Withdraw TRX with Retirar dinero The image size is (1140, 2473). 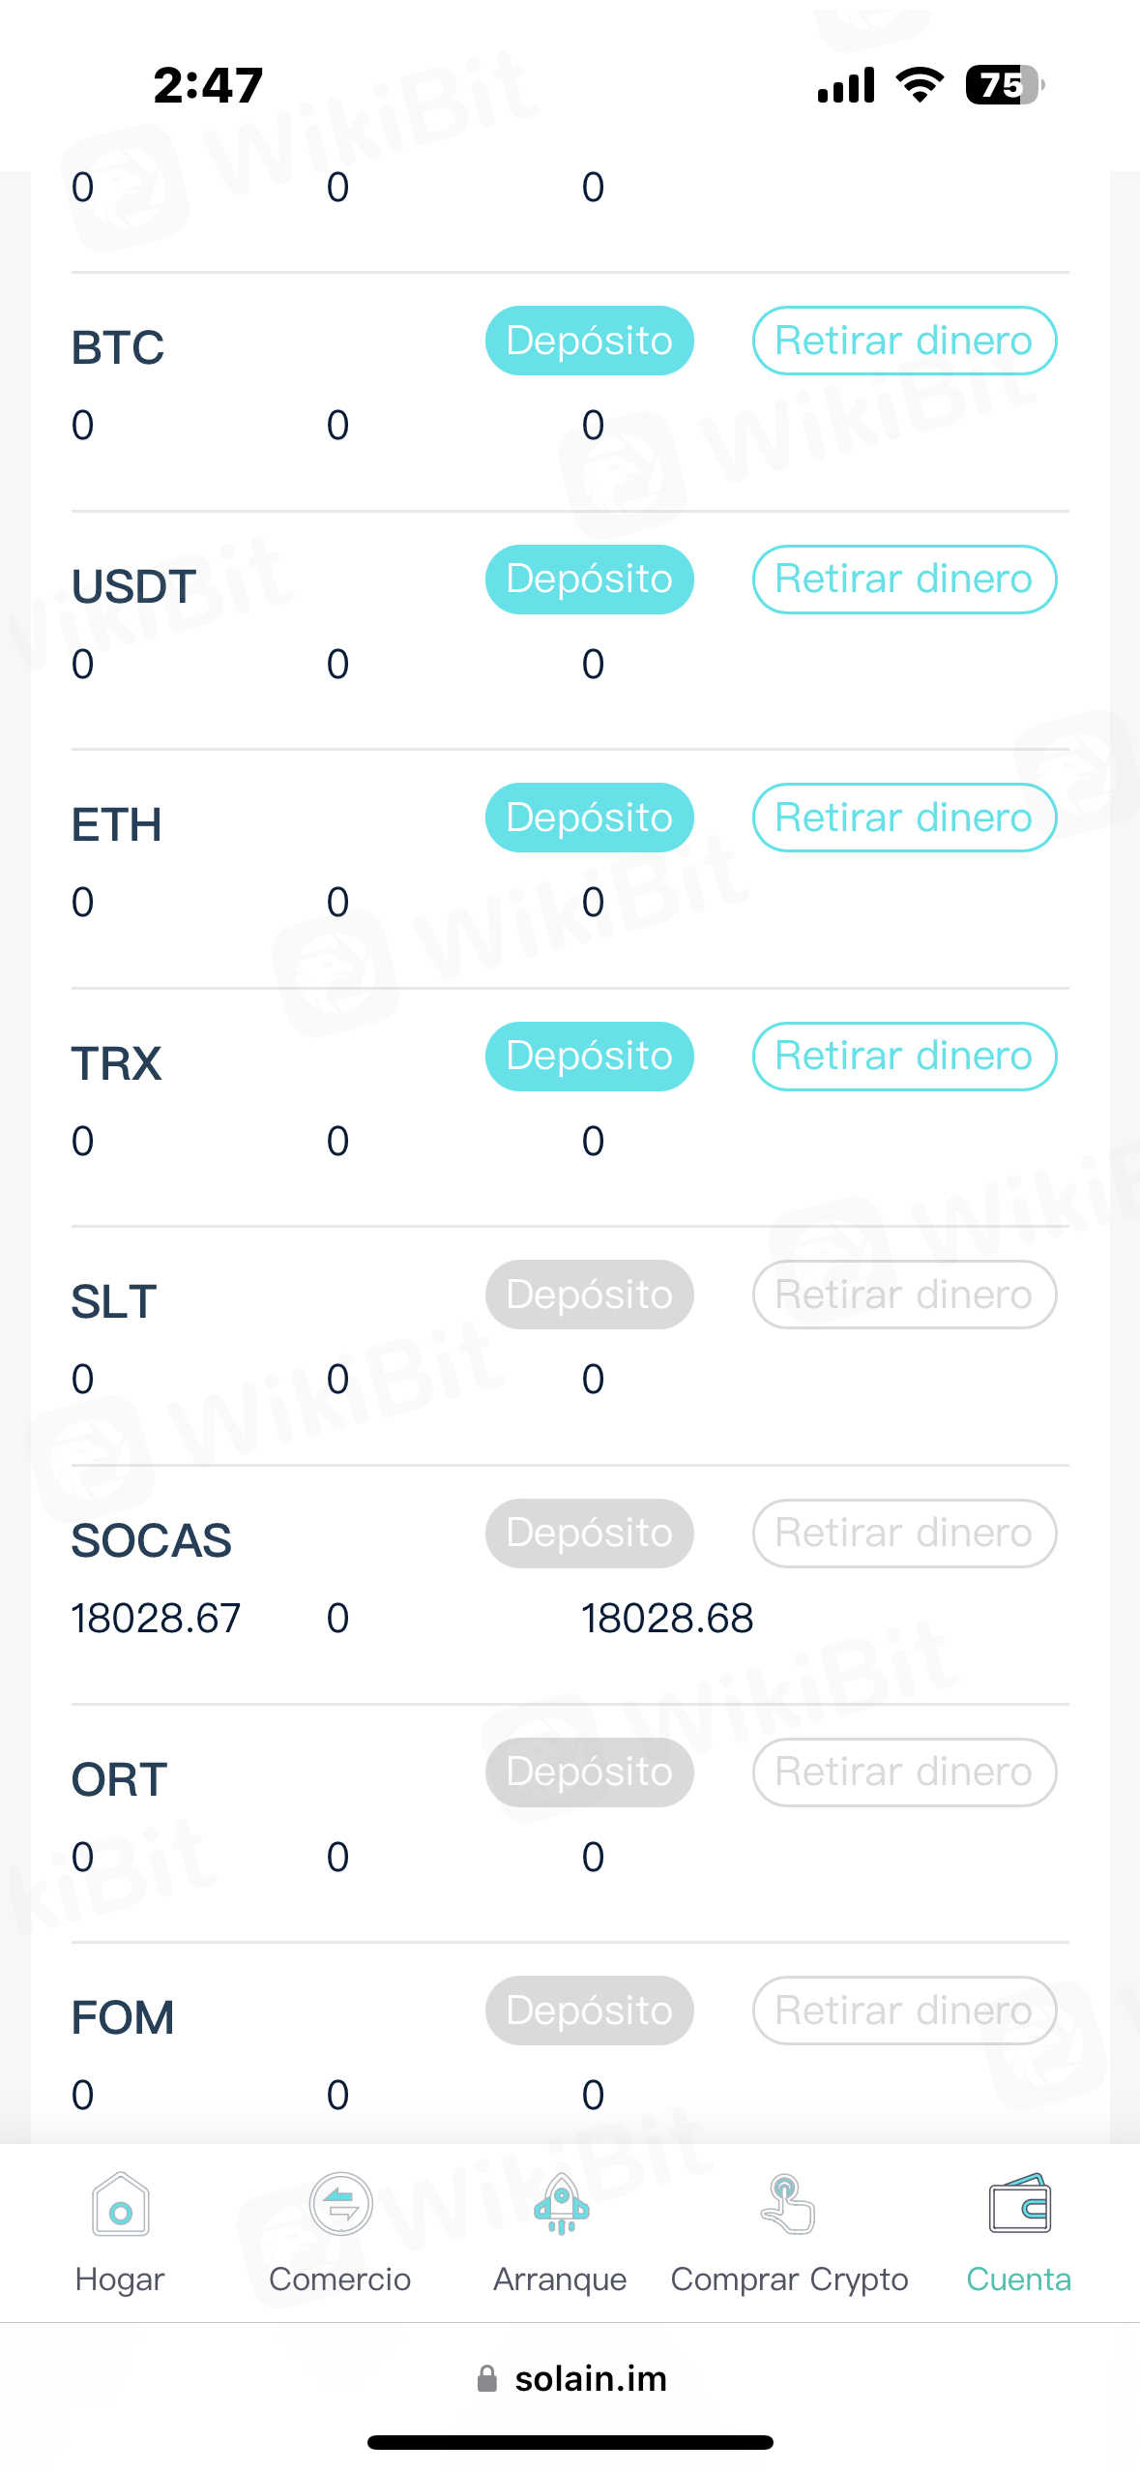(x=904, y=1057)
